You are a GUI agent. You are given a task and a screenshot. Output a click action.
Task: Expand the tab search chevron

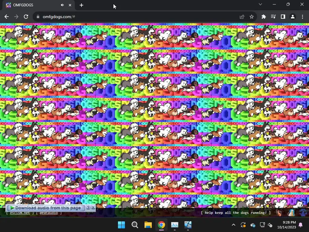pyautogui.click(x=260, y=4)
